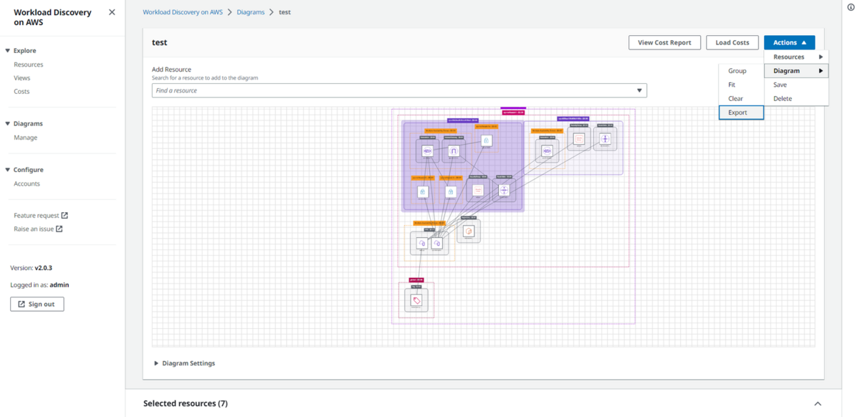
Task: Click the Logged in as admin text
Action: click(x=39, y=285)
